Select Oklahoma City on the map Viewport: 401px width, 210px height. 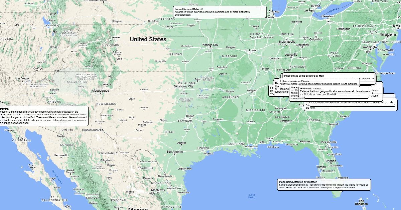183,87
